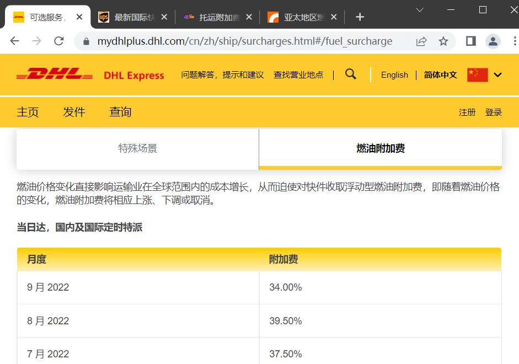
Task: Bookmark this page with the star
Action: [443, 41]
